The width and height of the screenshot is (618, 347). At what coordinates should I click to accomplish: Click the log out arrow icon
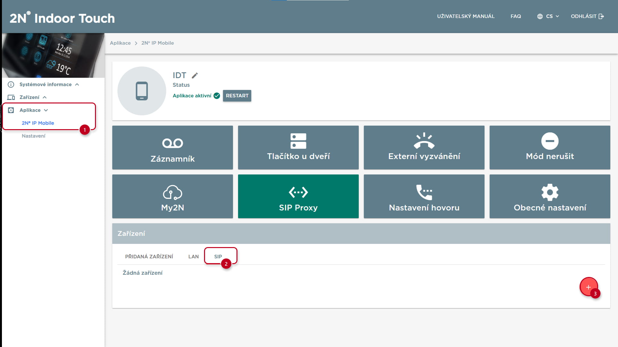[x=601, y=16]
